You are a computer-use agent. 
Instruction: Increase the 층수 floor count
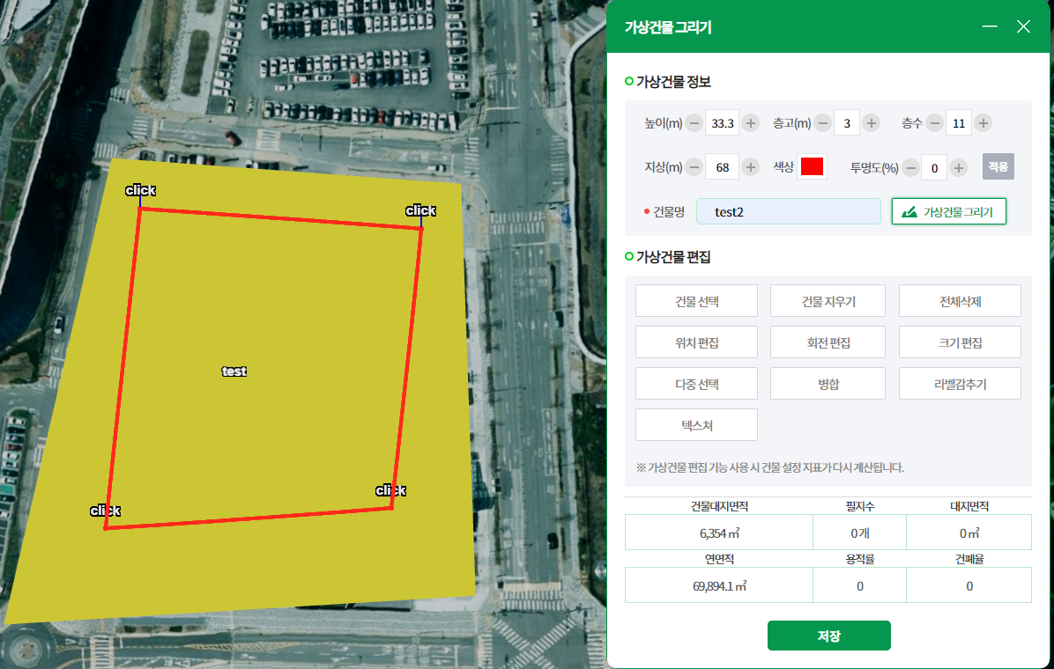(x=983, y=123)
